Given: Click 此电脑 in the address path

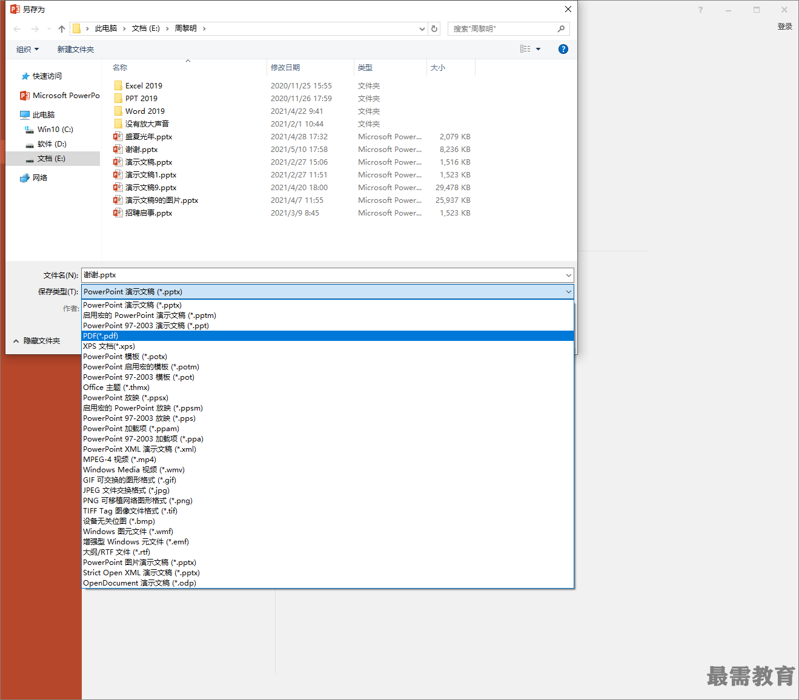Looking at the screenshot, I should click(x=106, y=28).
